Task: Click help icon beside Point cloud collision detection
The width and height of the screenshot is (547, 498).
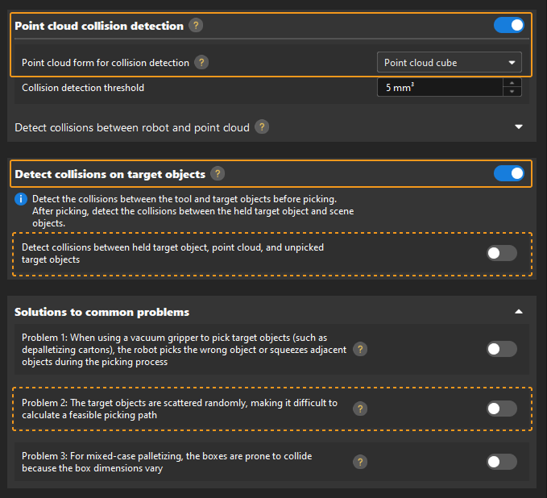Action: pos(196,26)
